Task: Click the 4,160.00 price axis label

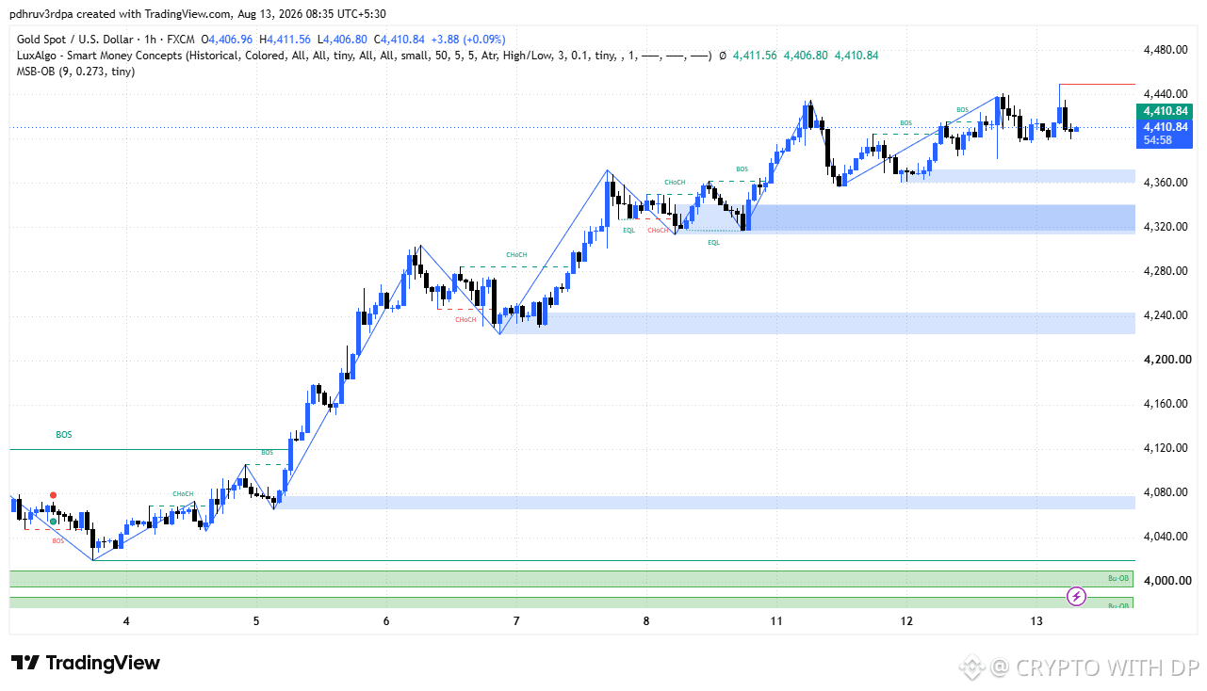Action: coord(1165,404)
